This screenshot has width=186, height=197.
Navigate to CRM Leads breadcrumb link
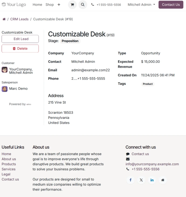19,19
